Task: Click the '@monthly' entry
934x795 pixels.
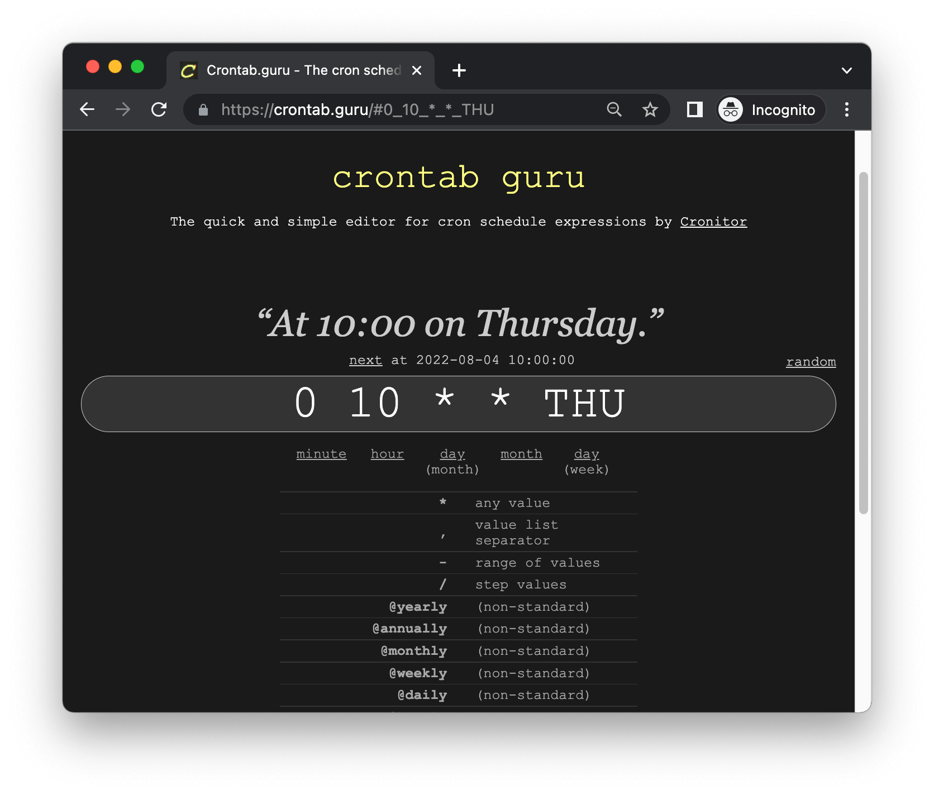Action: click(x=414, y=651)
